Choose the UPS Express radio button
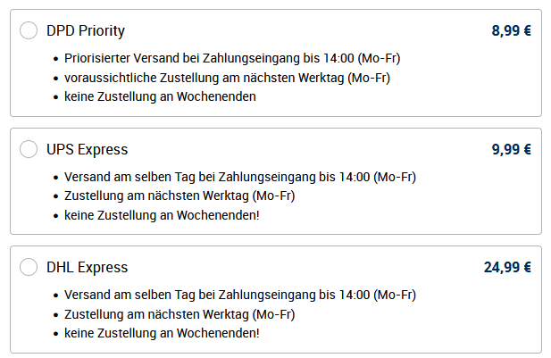Screen dimensions: 551x358 click(x=29, y=149)
